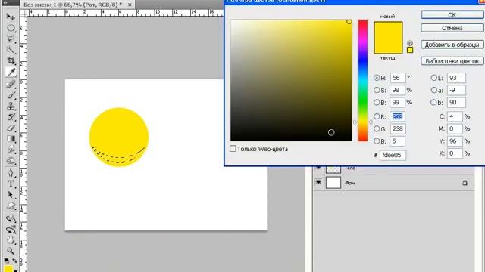Click the yellow foreground color swatch in toolbar
485x272 pixels.
pyautogui.click(x=8, y=269)
